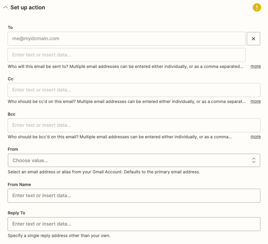Click the Cc field label
Viewport: 268px width, 244px height.
pyautogui.click(x=10, y=79)
